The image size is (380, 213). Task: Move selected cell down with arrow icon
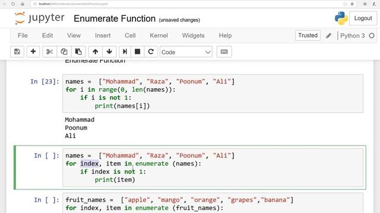(x=109, y=51)
